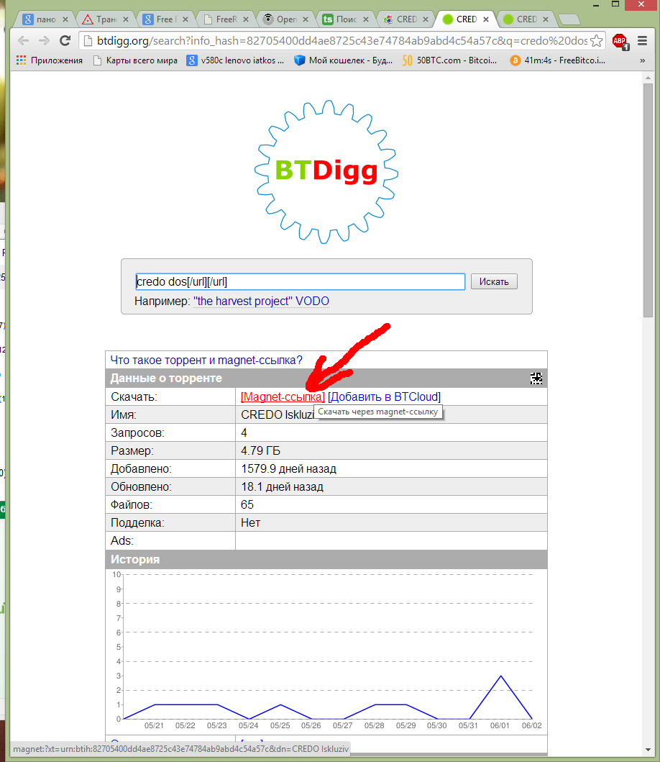
Task: Switch to the Поис tab
Action: [x=346, y=19]
